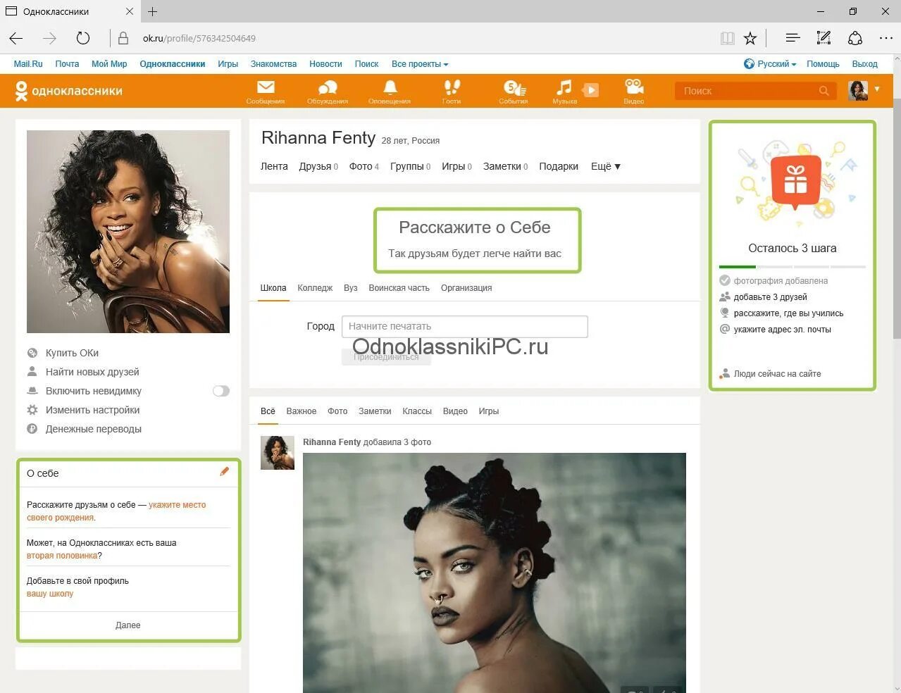This screenshot has height=693, width=901.
Task: Click the вашу школу link
Action: click(x=50, y=594)
